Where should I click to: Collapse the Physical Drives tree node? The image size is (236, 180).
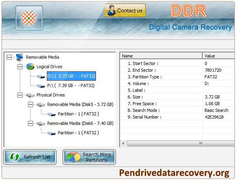pyautogui.click(x=20, y=95)
